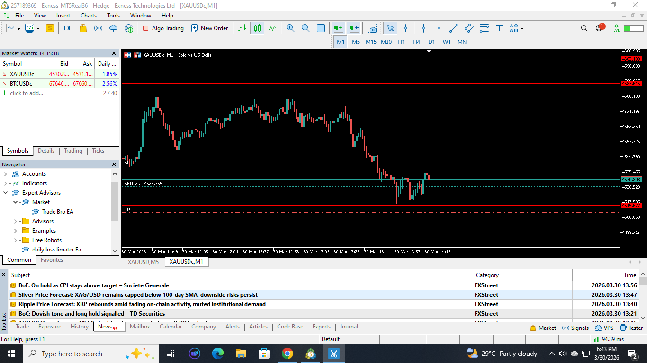
Task: Select the trendline drawing tool
Action: click(454, 28)
